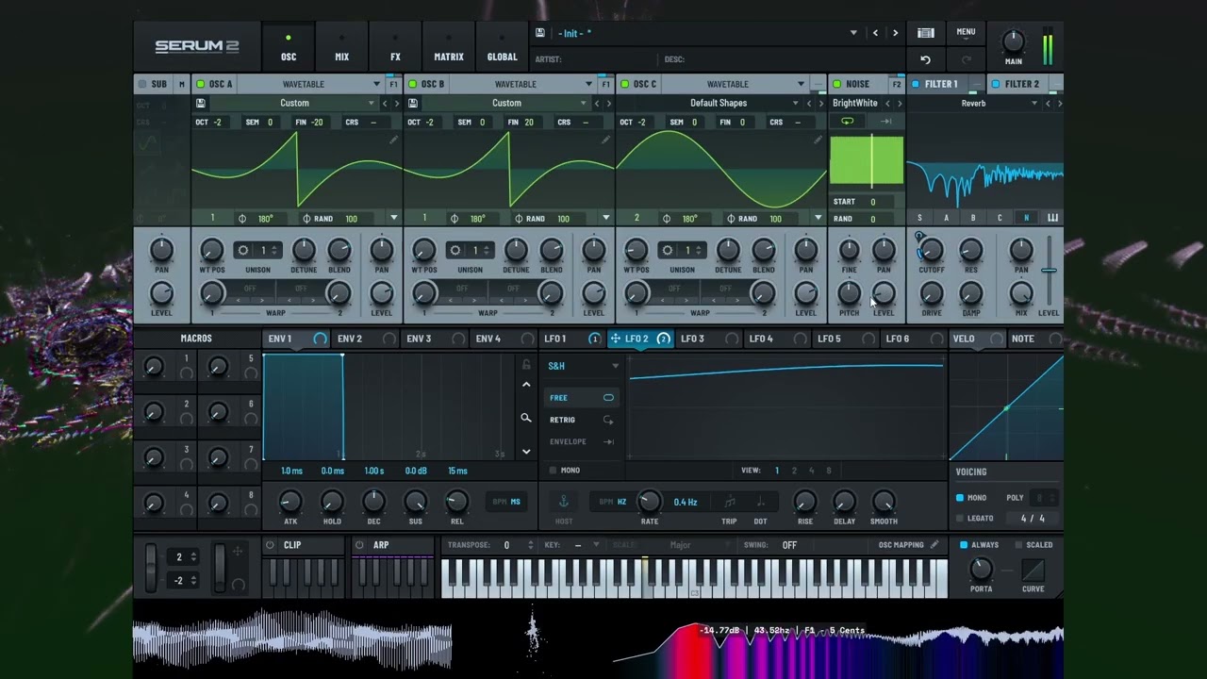The width and height of the screenshot is (1207, 679).
Task: Switch to the FX tab
Action: coord(395,47)
